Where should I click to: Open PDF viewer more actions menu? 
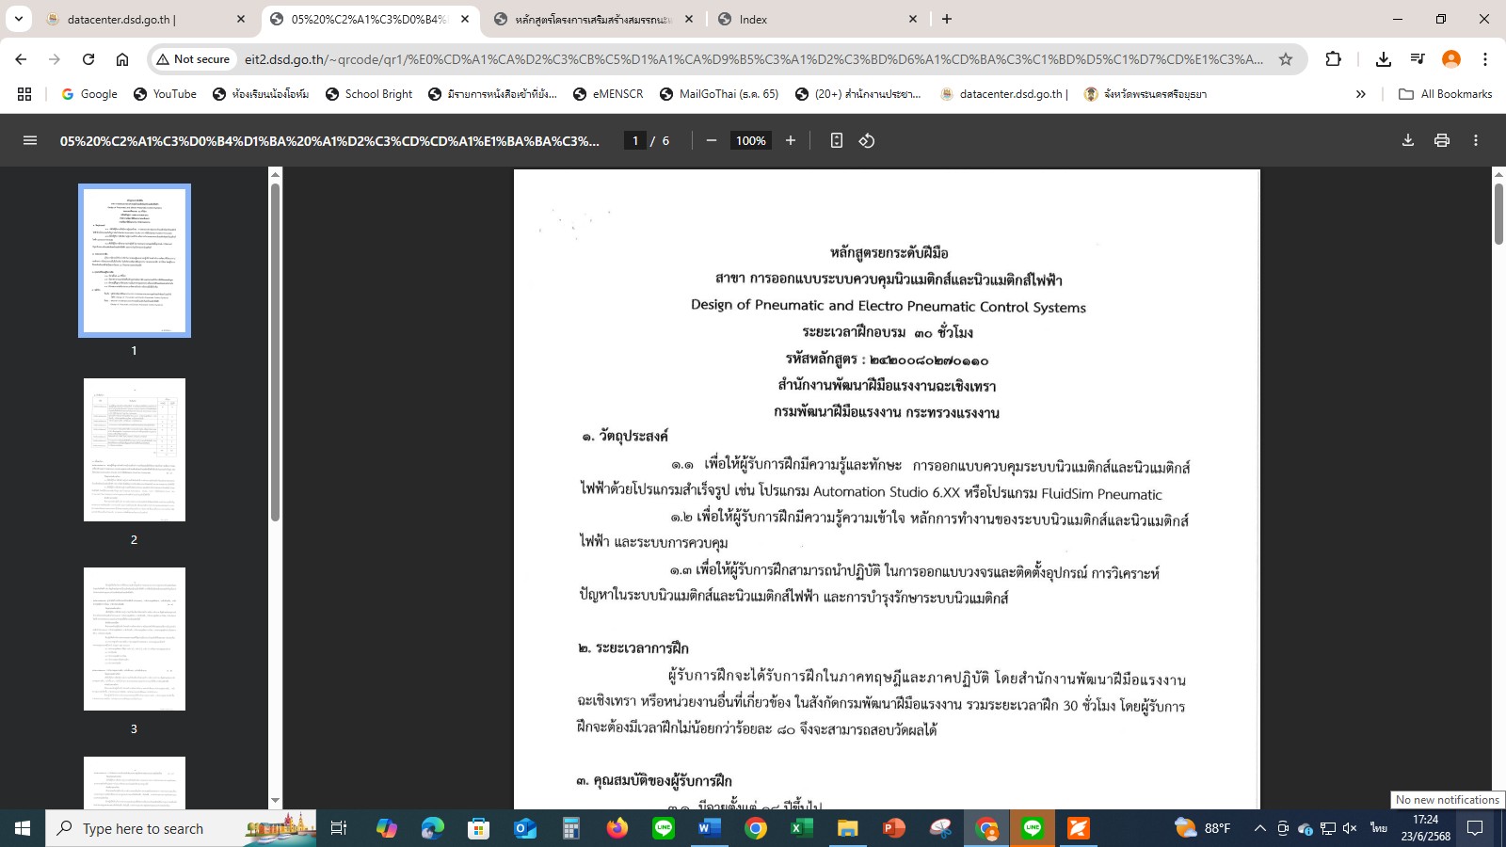(x=1476, y=140)
